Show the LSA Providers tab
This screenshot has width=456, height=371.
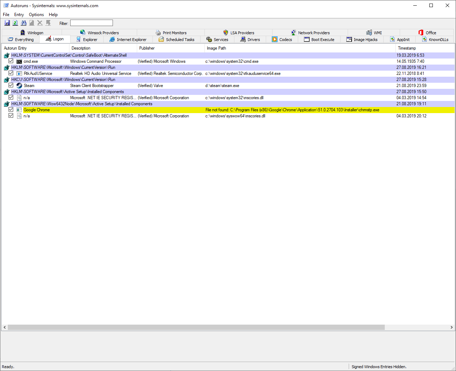(x=239, y=33)
